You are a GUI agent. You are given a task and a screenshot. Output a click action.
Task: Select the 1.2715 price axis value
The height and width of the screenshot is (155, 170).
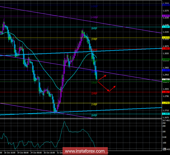pos(166,110)
